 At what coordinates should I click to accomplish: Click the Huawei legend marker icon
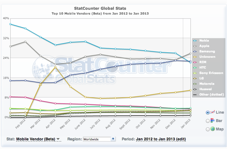195,89
